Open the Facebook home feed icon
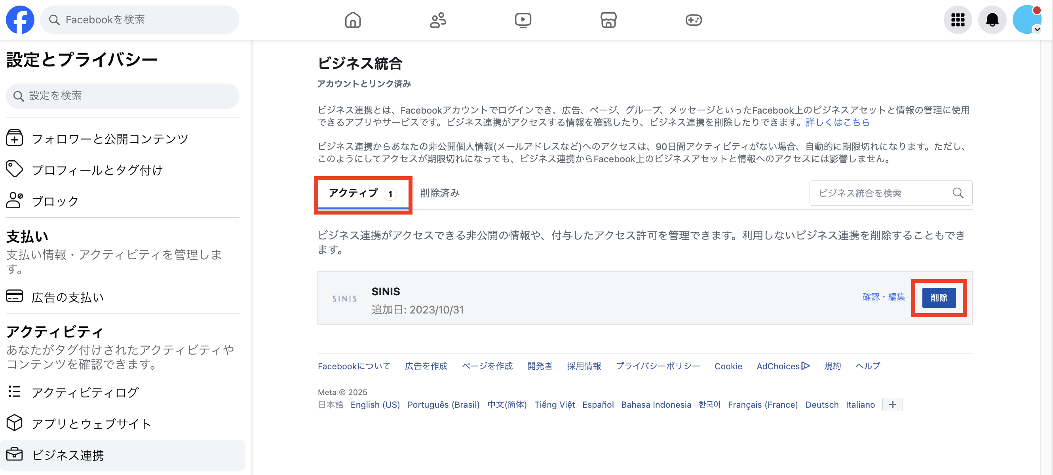This screenshot has height=475, width=1053. (x=353, y=20)
